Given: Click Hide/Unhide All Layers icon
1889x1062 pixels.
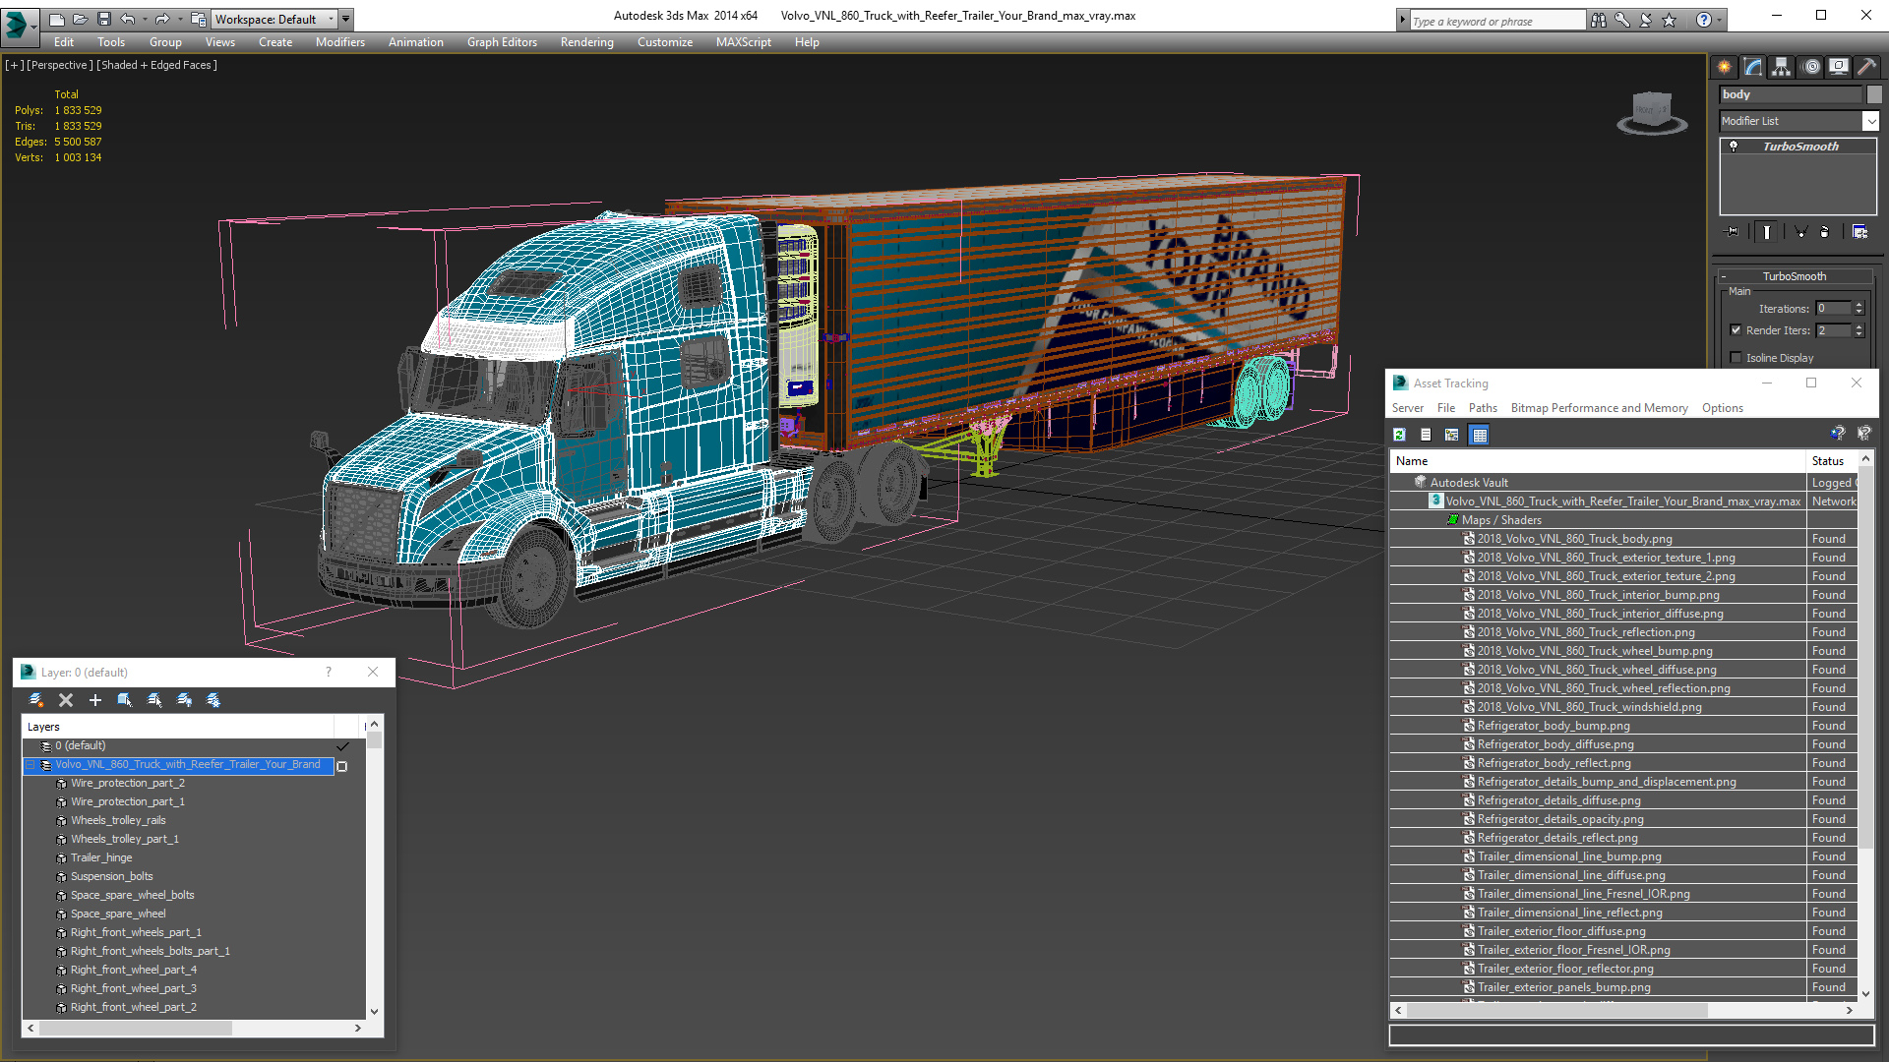Looking at the screenshot, I should 184,700.
